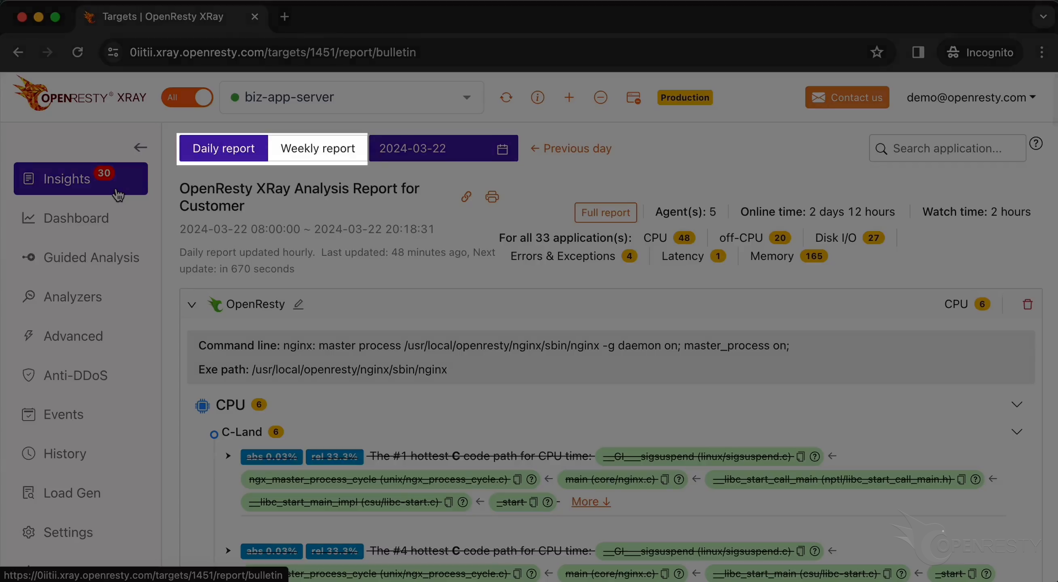Open the browser side panel icon
This screenshot has height=582, width=1058.
pyautogui.click(x=918, y=52)
